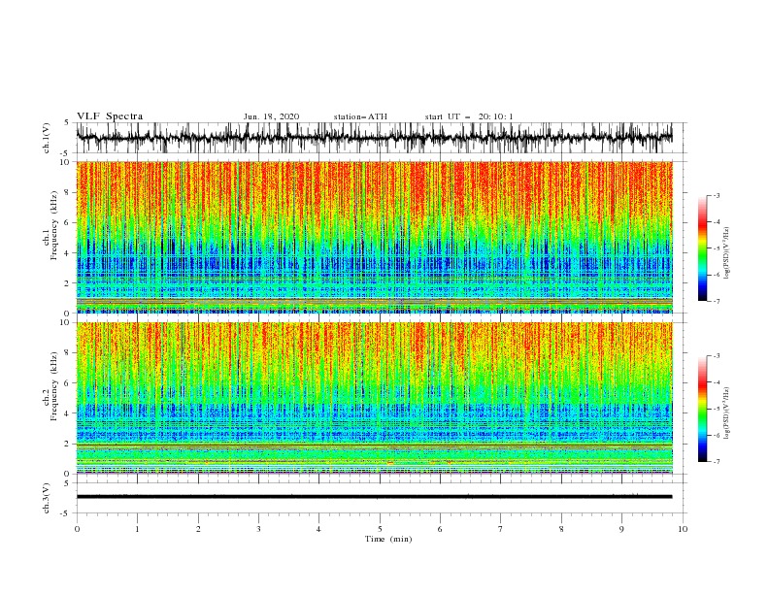
Task: Click the "3" tick on the time axis
Action: [x=258, y=529]
